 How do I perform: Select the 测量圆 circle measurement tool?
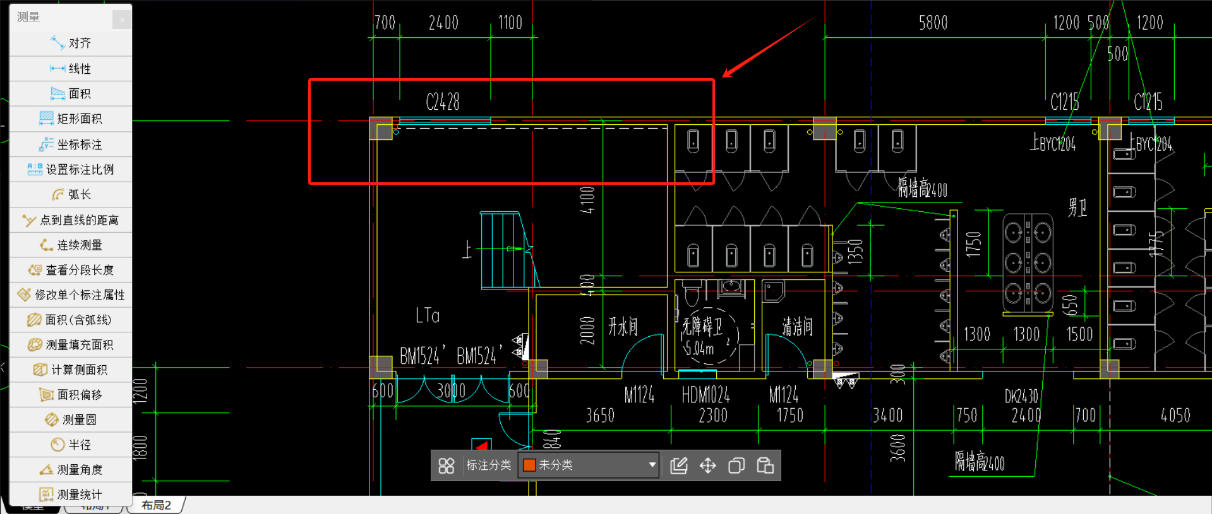pos(71,419)
